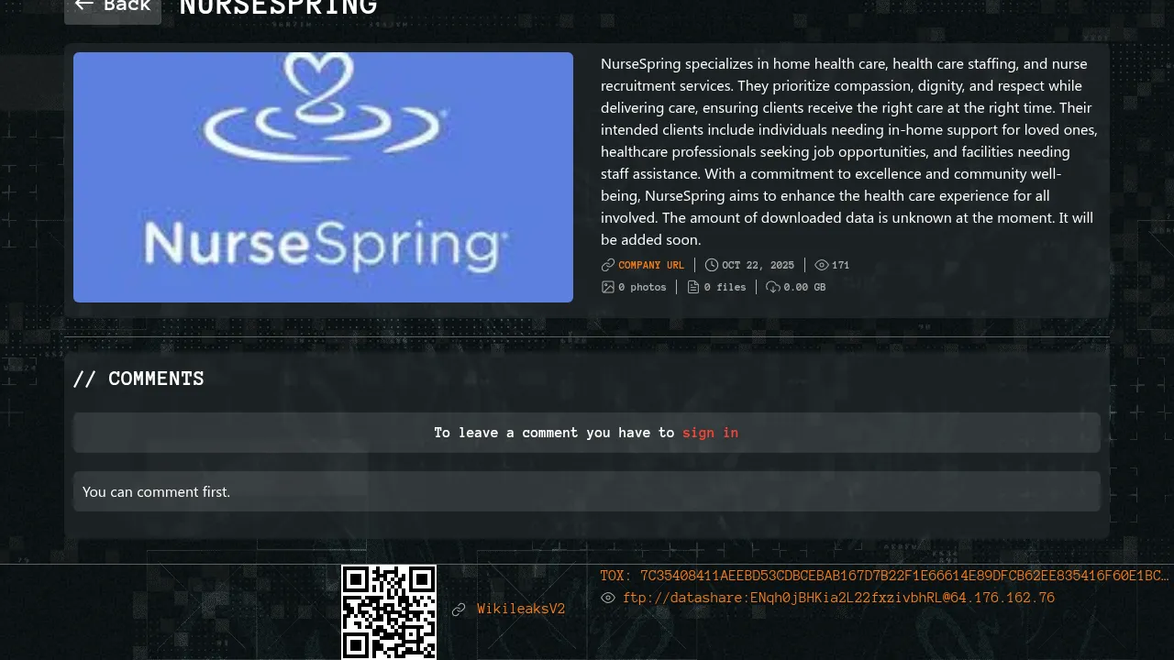Screen dimensions: 1174x660
Task: Open the COMPANY URL link
Action: pyautogui.click(x=651, y=265)
